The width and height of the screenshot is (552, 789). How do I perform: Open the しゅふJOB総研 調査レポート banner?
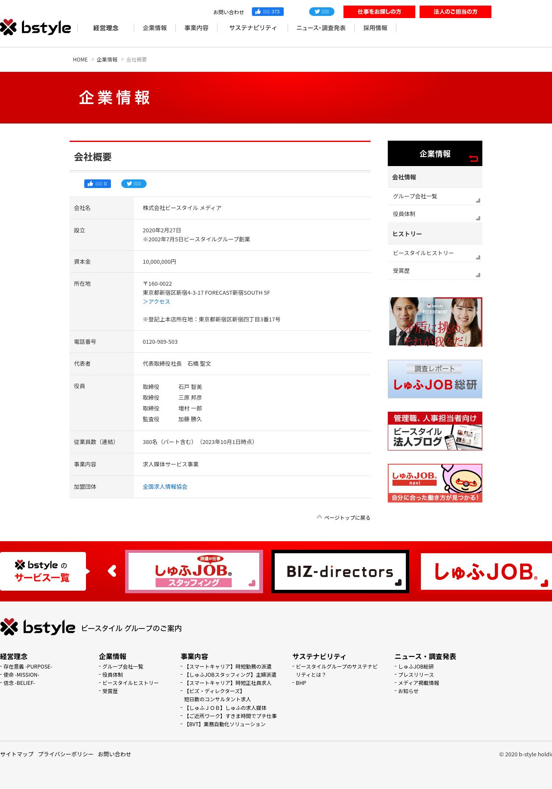(435, 379)
